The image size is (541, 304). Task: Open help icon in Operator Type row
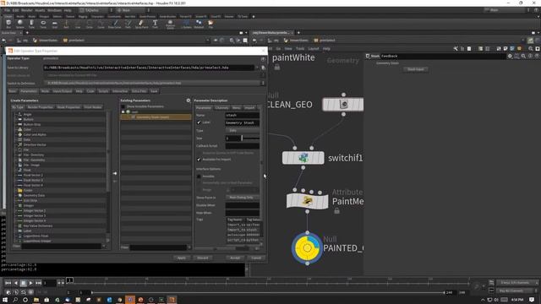coord(263,59)
